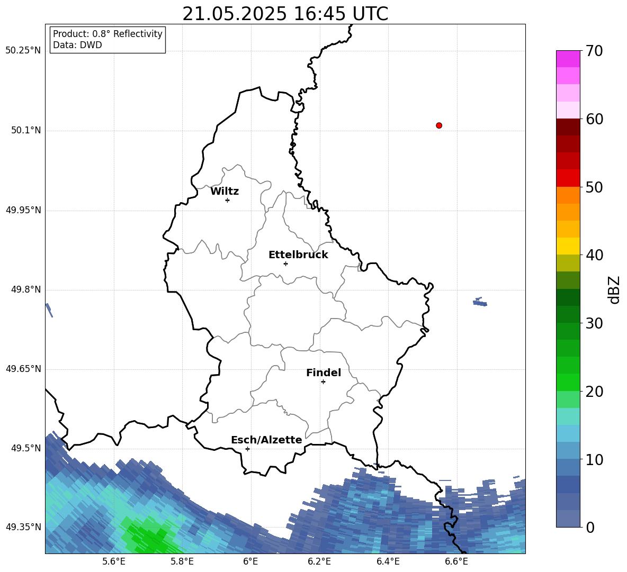Viewport: 627px width, 572px height.
Task: Click longitude label '6°E'
Action: 250,561
